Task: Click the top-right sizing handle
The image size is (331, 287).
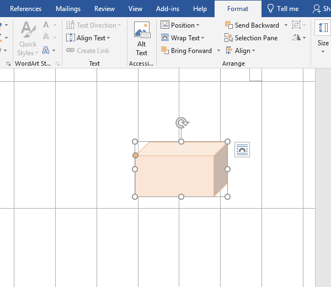Action: [x=227, y=141]
